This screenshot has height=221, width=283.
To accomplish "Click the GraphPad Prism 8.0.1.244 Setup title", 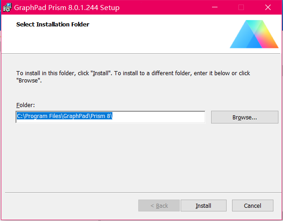I will coord(67,8).
